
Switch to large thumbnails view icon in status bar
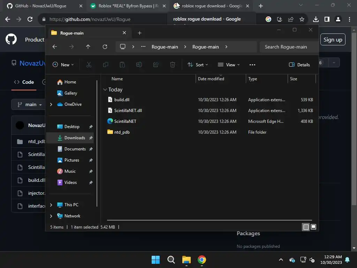313,227
